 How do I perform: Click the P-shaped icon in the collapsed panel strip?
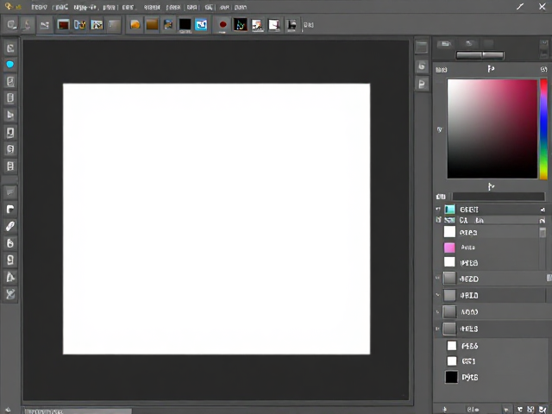422,84
